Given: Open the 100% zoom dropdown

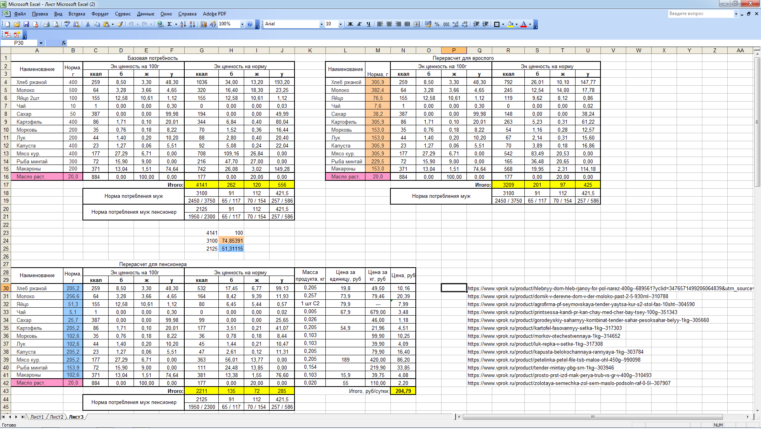Looking at the screenshot, I should click(x=242, y=24).
